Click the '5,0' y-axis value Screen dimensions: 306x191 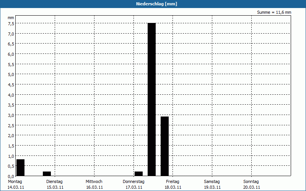tap(11, 74)
